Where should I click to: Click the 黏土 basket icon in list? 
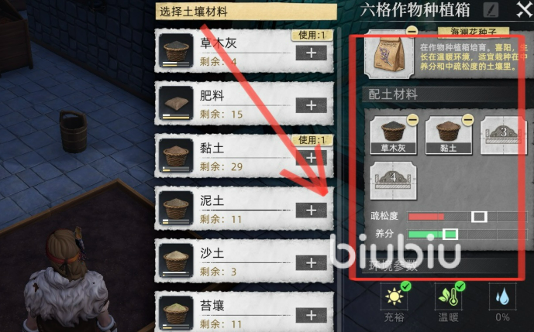176,156
